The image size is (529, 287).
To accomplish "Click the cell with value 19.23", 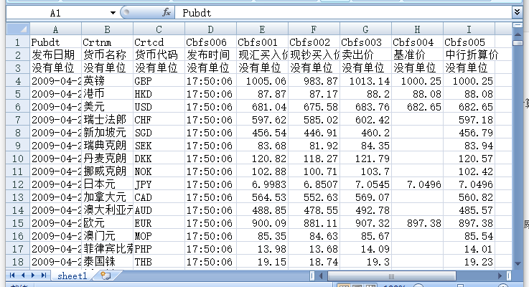I will tap(469, 262).
